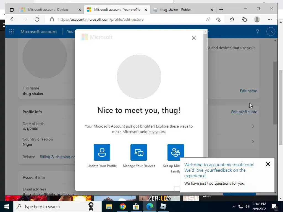
Task: Go back using the browser back arrow
Action: pyautogui.click(x=13, y=19)
